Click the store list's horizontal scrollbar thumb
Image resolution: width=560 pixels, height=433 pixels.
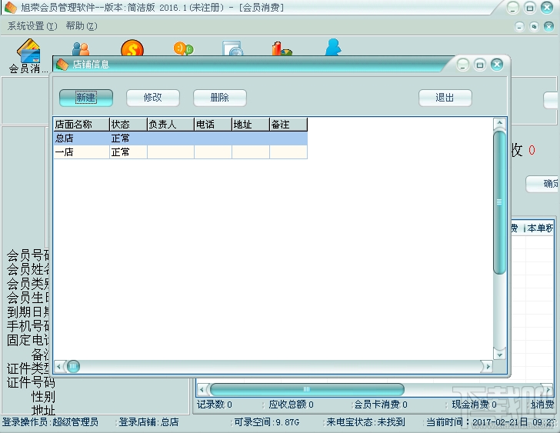click(x=73, y=366)
